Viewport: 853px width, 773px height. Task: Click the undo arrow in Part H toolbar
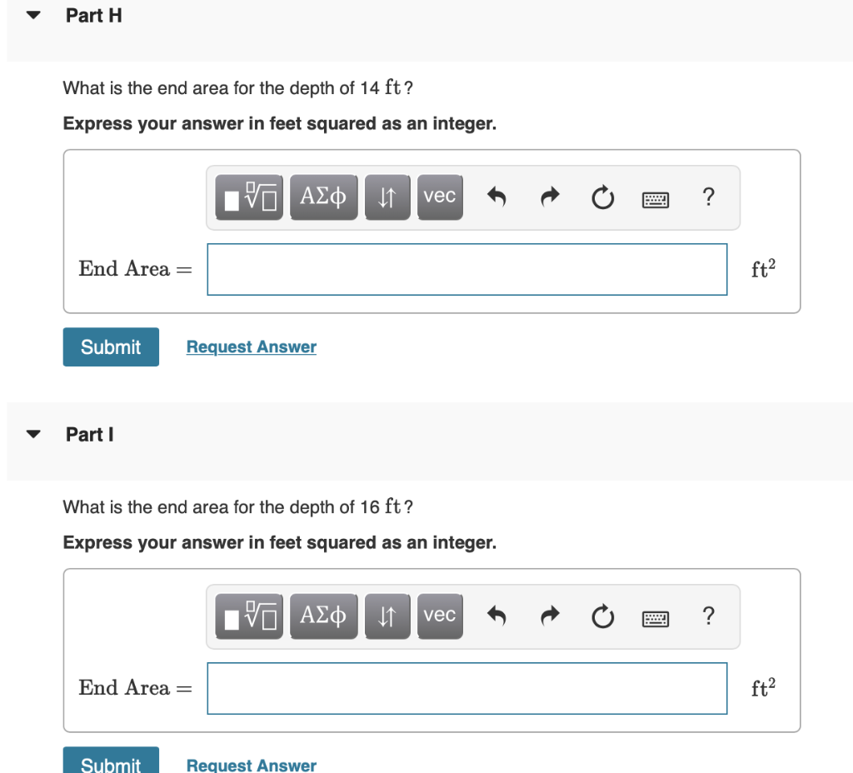click(497, 197)
